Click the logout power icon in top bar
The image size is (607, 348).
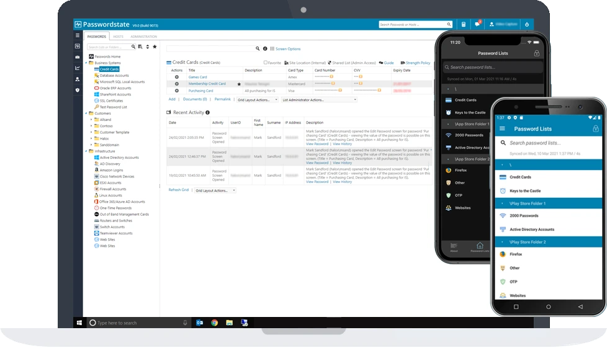coord(527,24)
